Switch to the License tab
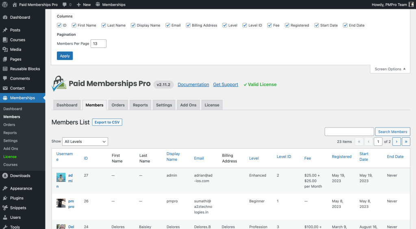Screen dimensions: 416x229 (212, 105)
